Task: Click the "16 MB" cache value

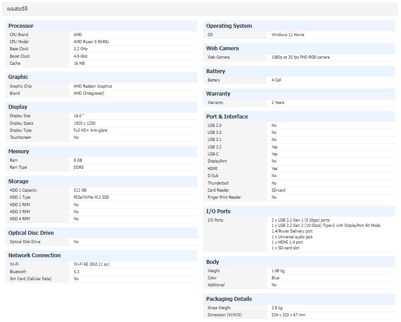Action: [x=79, y=63]
